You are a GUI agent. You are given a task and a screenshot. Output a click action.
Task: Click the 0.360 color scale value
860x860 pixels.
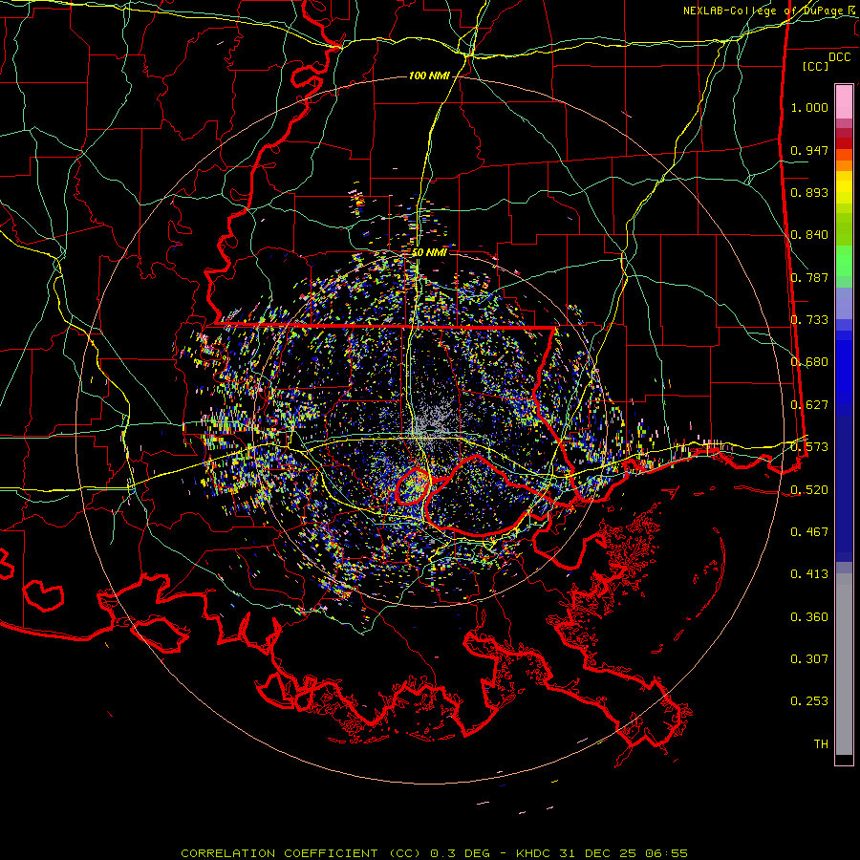(x=809, y=617)
